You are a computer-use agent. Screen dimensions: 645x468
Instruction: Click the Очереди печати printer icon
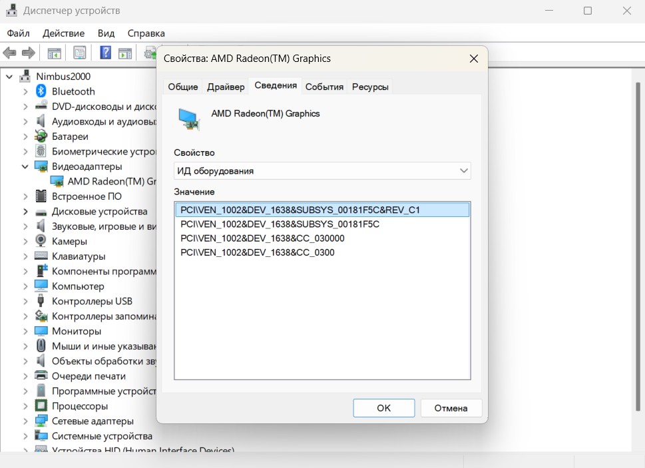[x=41, y=375]
